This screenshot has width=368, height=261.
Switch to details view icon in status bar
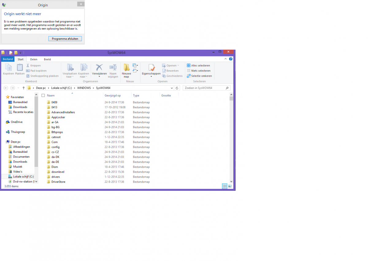click(224, 186)
